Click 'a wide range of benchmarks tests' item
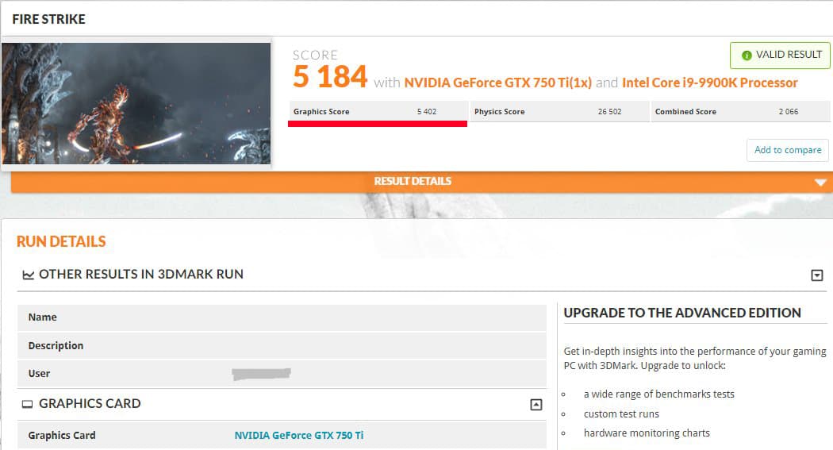 coord(658,394)
